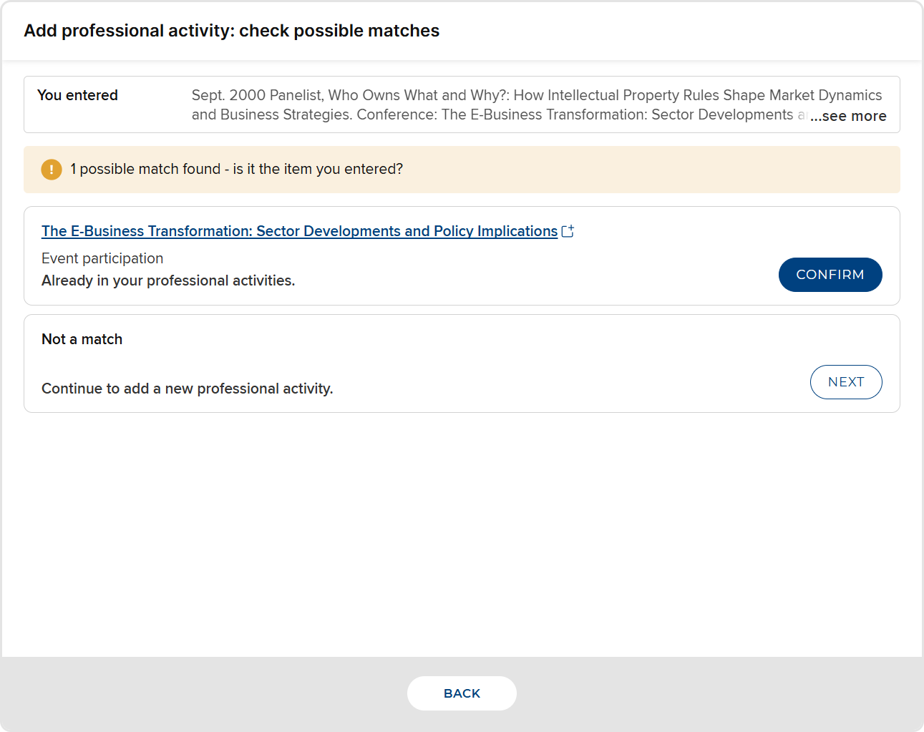Click the 1 possible match found message
The image size is (924, 732).
point(236,169)
